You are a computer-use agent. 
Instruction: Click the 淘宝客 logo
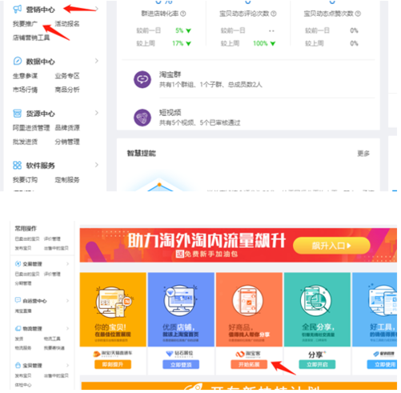[248, 354]
